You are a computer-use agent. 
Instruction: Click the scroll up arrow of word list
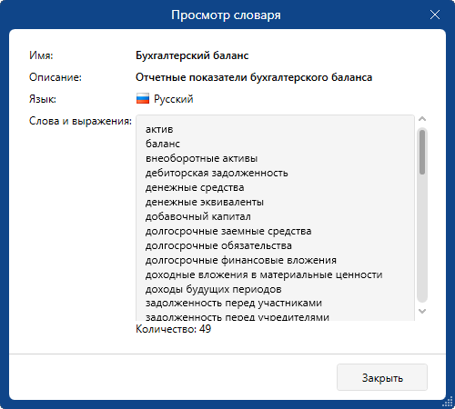(x=422, y=119)
